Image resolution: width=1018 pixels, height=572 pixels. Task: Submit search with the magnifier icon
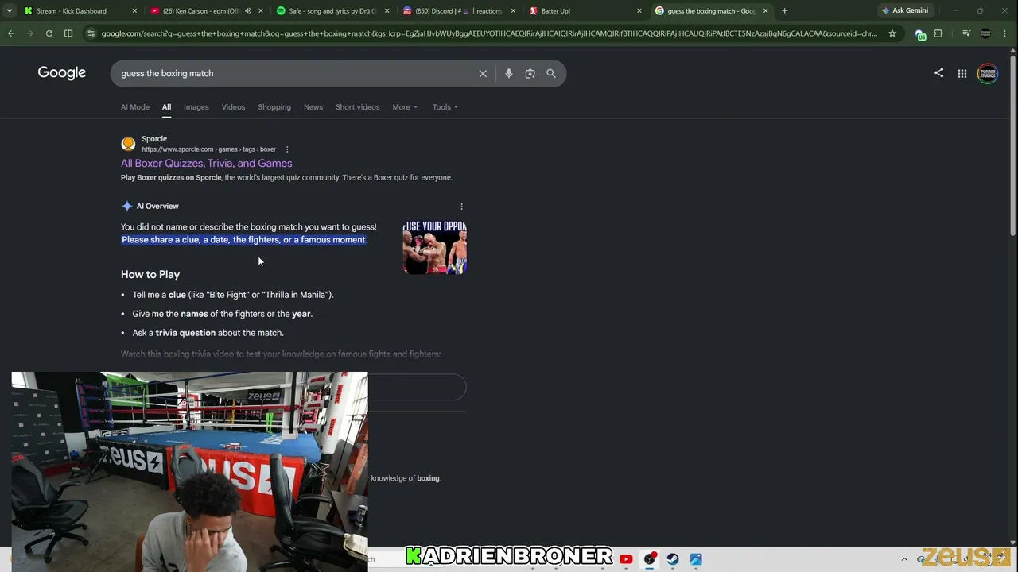(551, 73)
